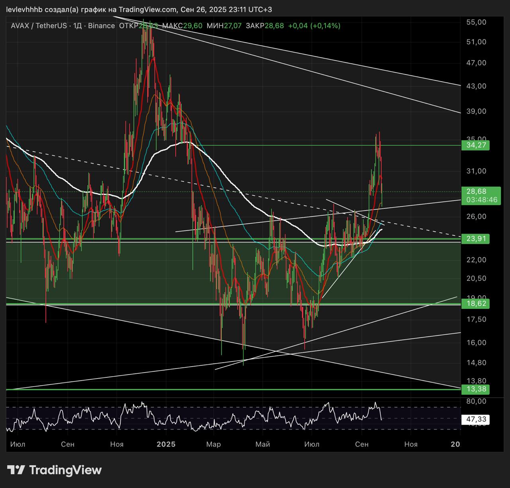Click the green 34,27 price label
510x488 pixels.
tap(475, 145)
